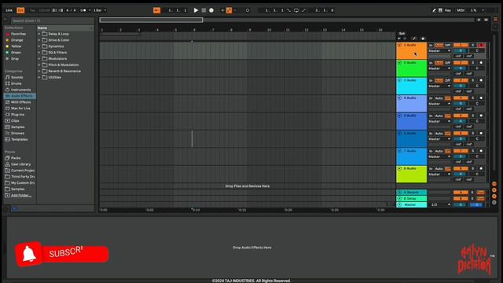
Task: Toggle the computer MIDI keyboard icon
Action: pyautogui.click(x=440, y=10)
